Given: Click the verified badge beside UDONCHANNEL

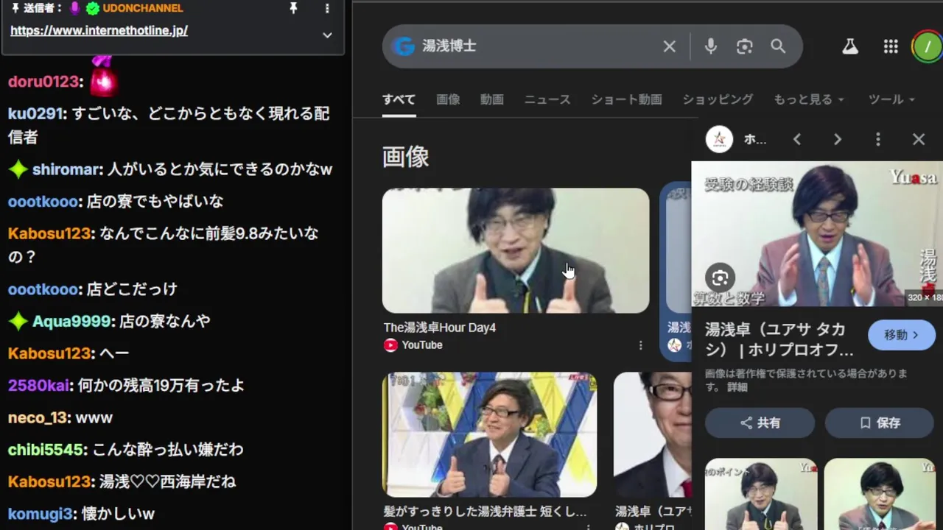Looking at the screenshot, I should point(92,8).
